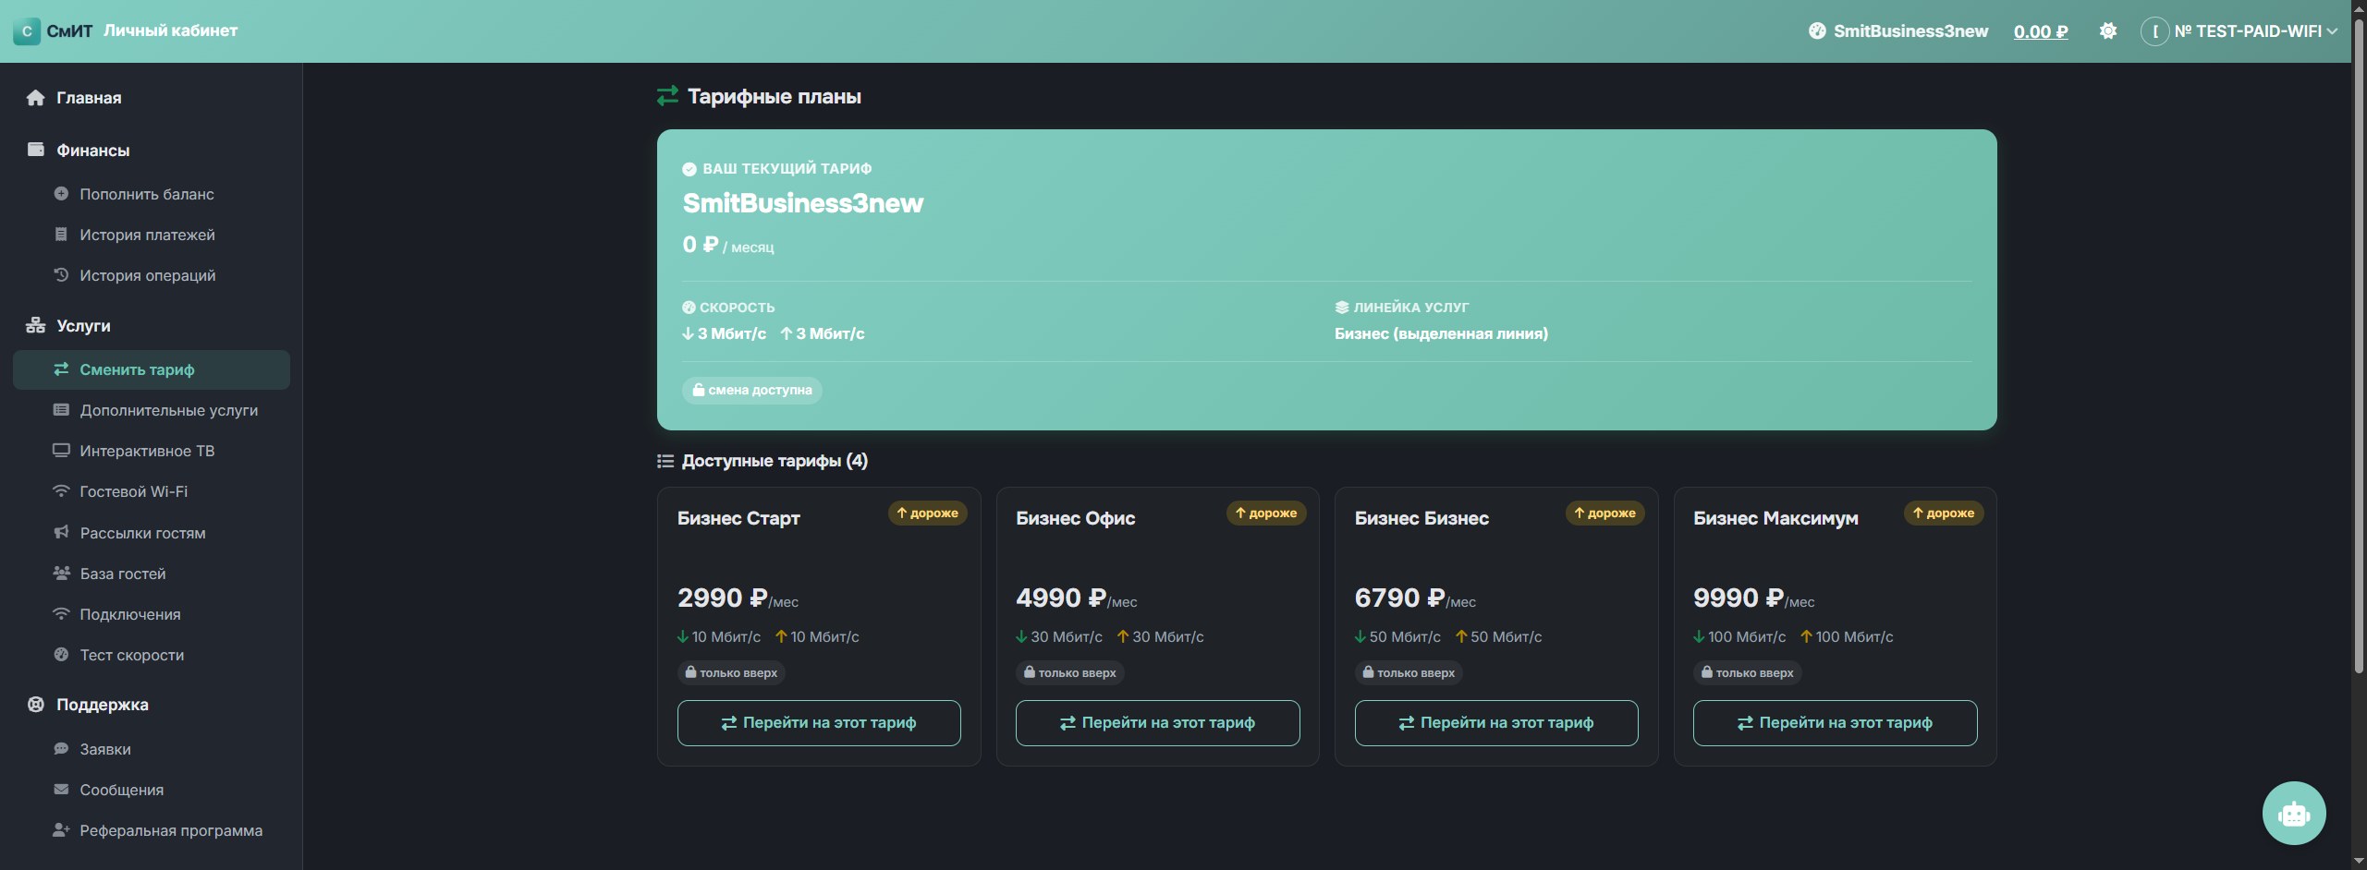The image size is (2367, 870).
Task: Expand the № TEST-PAID-WIFI account dropdown
Action: coord(2240,31)
